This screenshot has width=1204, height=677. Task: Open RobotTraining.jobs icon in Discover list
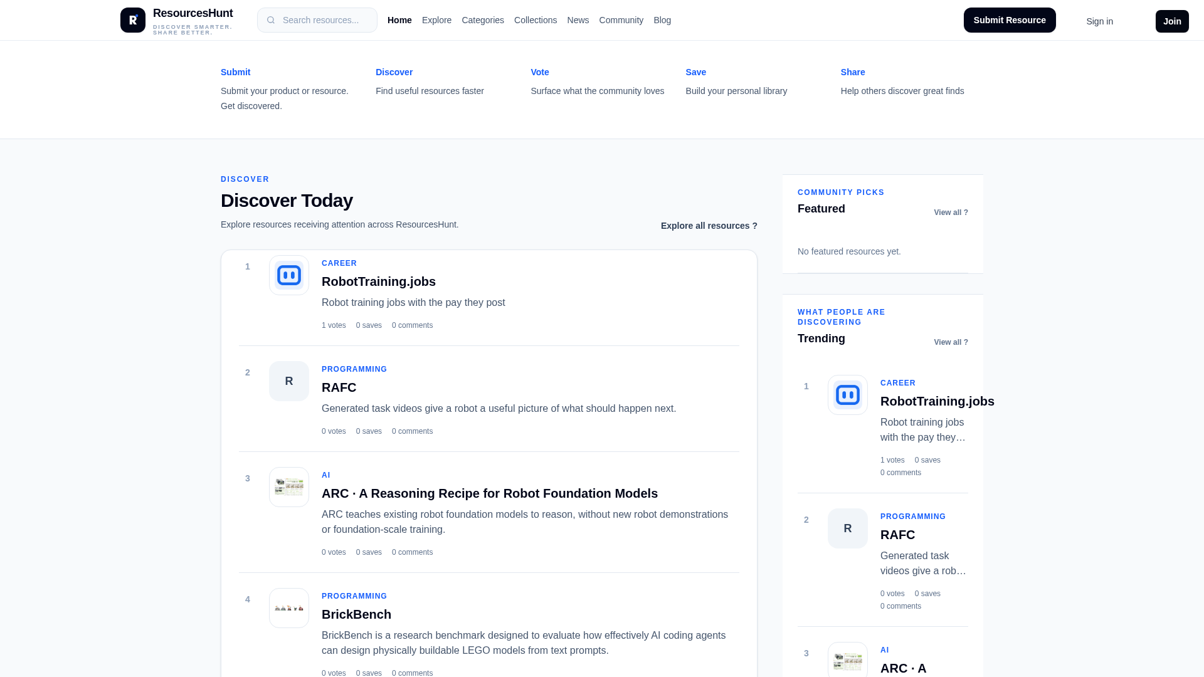tap(289, 275)
